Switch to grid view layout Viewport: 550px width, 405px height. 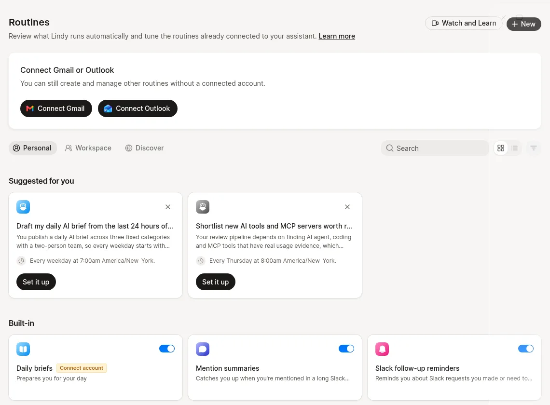500,148
